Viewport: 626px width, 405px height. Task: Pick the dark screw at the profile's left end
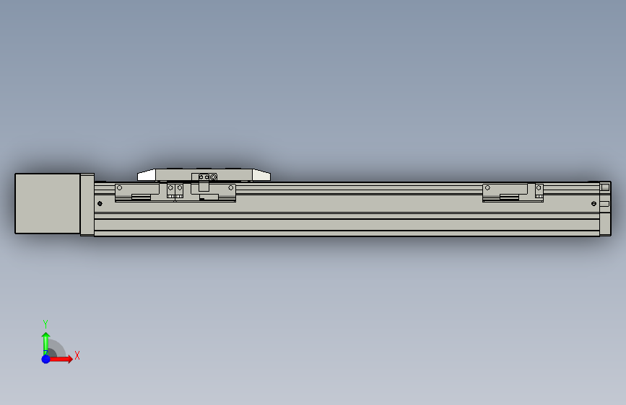pyautogui.click(x=100, y=204)
